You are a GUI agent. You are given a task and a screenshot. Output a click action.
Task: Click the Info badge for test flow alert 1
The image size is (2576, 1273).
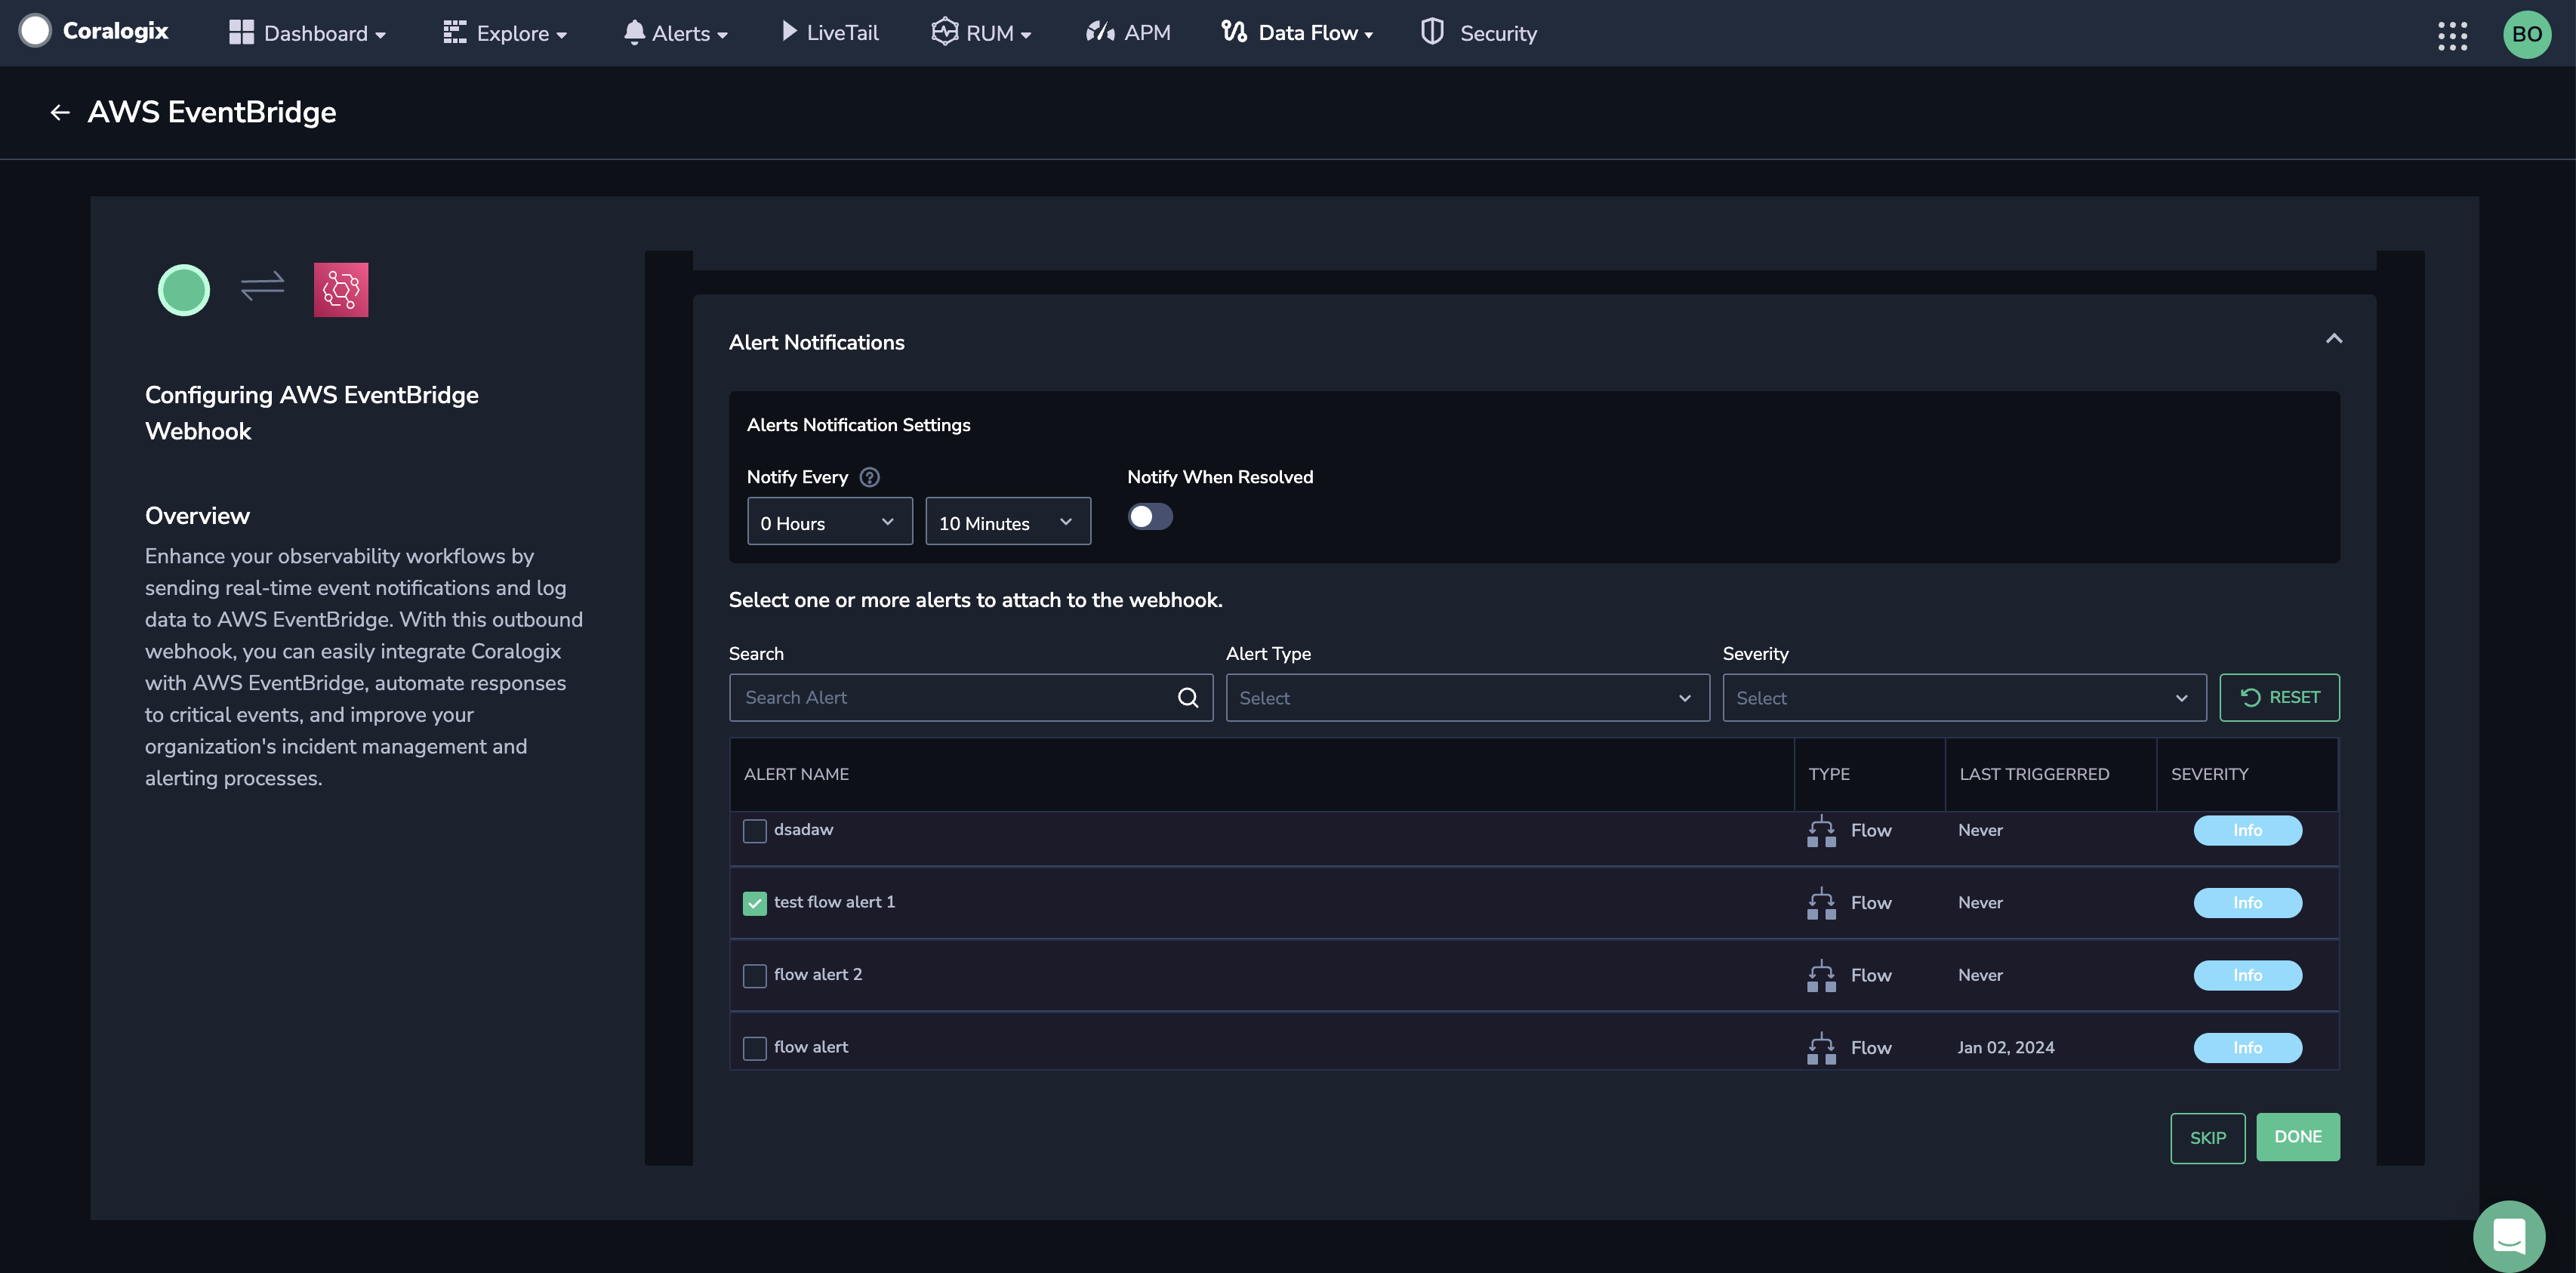(x=2247, y=903)
